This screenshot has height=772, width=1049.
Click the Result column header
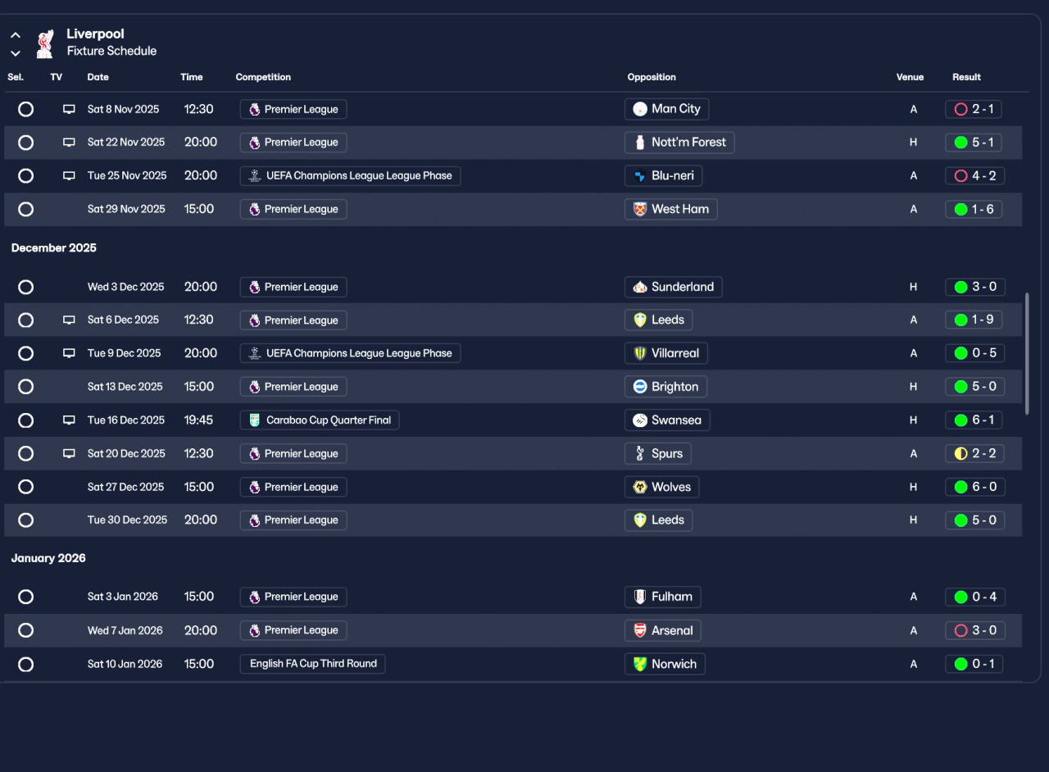[966, 77]
